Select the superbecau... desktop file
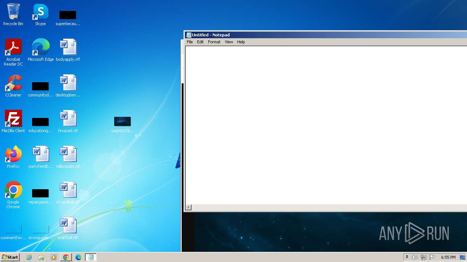The width and height of the screenshot is (467, 262). pos(68,17)
